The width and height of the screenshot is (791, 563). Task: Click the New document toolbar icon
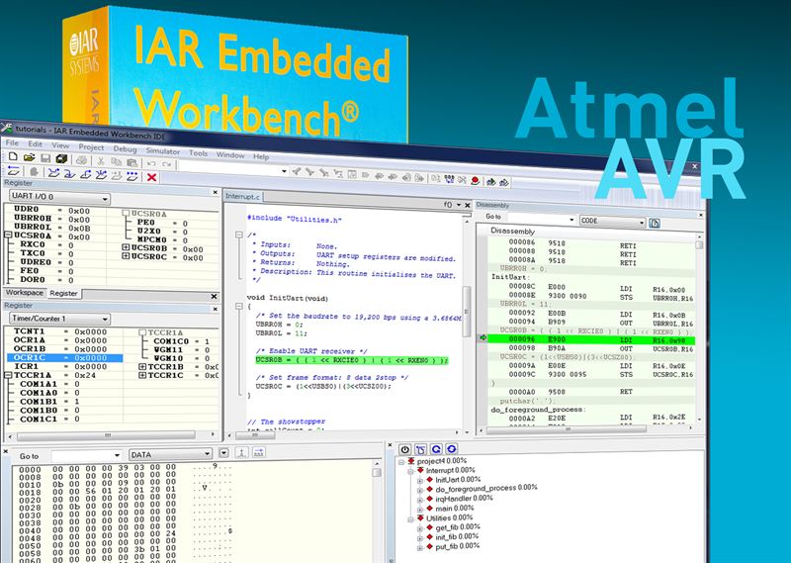tap(11, 158)
